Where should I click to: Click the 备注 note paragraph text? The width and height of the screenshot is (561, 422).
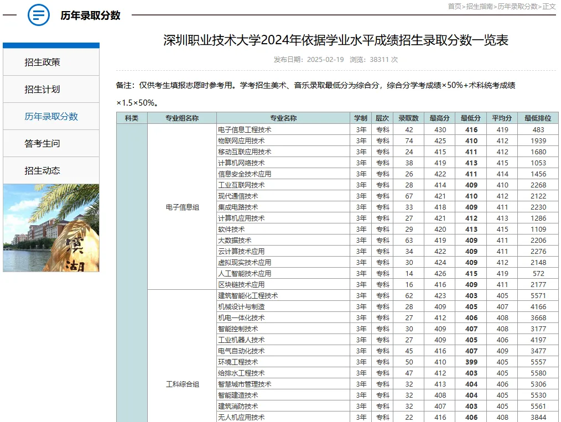315,94
